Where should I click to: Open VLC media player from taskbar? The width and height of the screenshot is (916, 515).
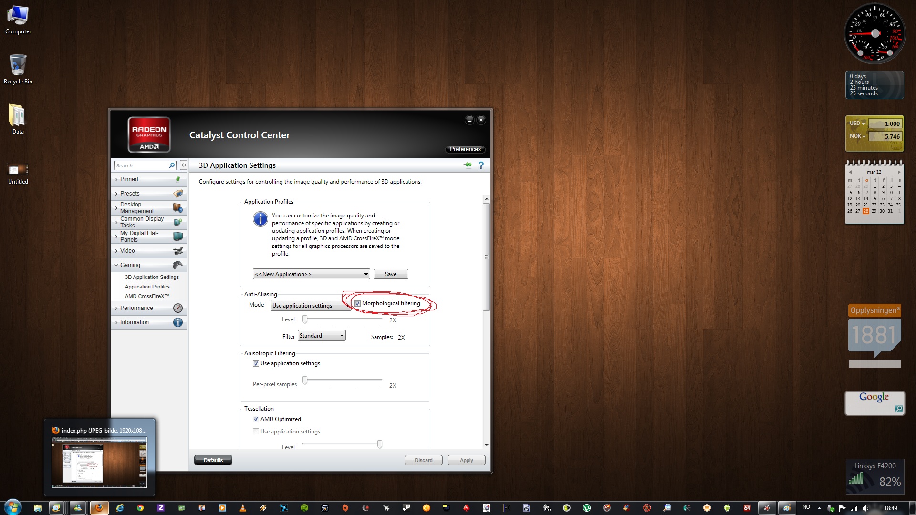point(242,508)
